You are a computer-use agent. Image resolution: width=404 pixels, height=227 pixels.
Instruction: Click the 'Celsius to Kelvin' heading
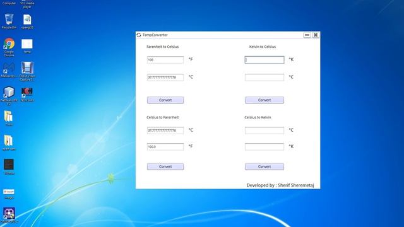pyautogui.click(x=258, y=117)
